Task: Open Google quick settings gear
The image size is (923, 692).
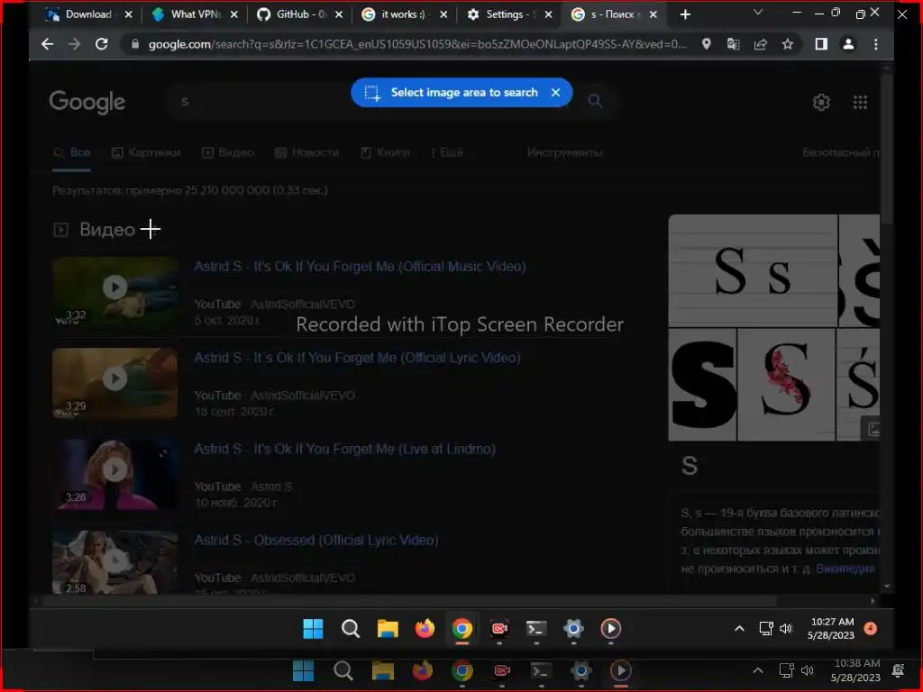Action: pyautogui.click(x=821, y=103)
